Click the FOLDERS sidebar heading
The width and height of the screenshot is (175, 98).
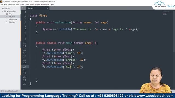[x=6, y=8]
